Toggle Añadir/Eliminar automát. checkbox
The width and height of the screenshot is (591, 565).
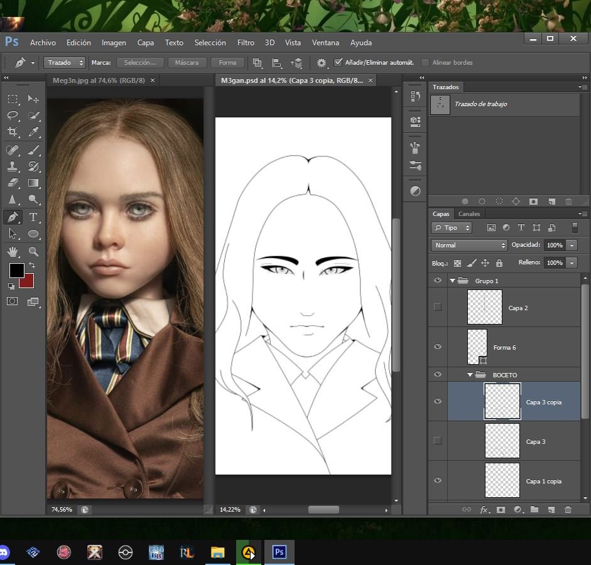(x=338, y=63)
